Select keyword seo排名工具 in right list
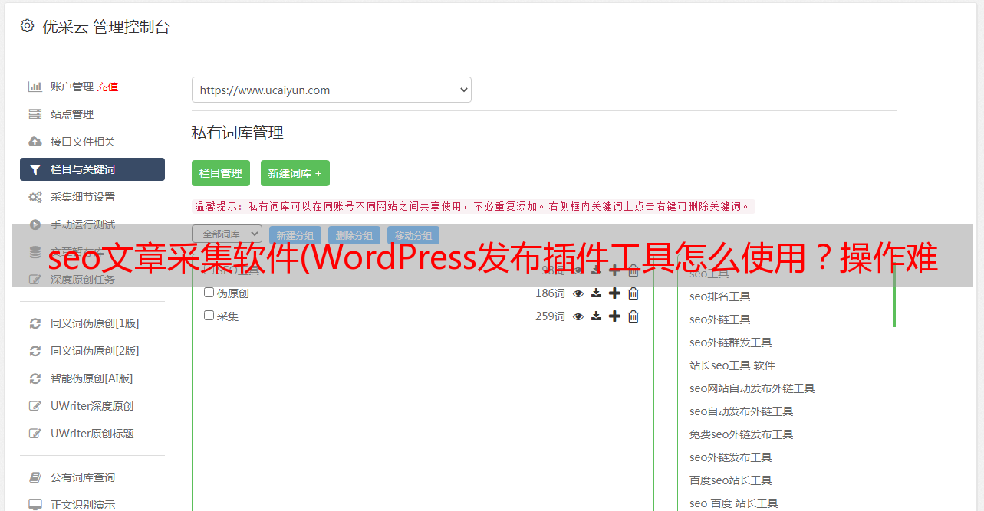 click(x=720, y=296)
